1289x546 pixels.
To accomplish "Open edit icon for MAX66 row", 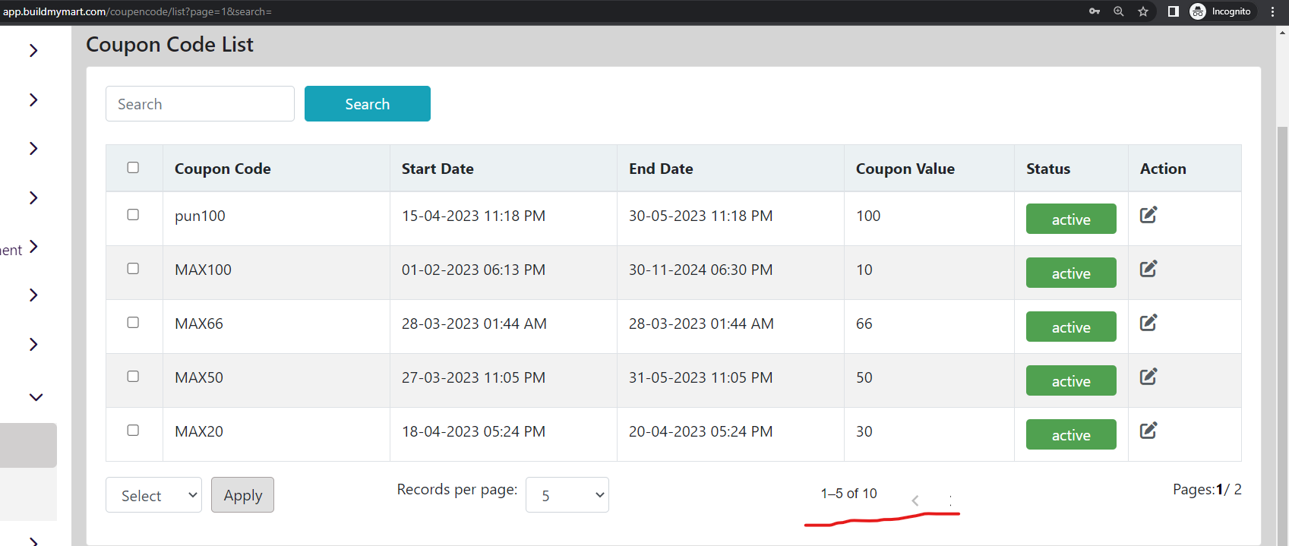I will click(1148, 323).
